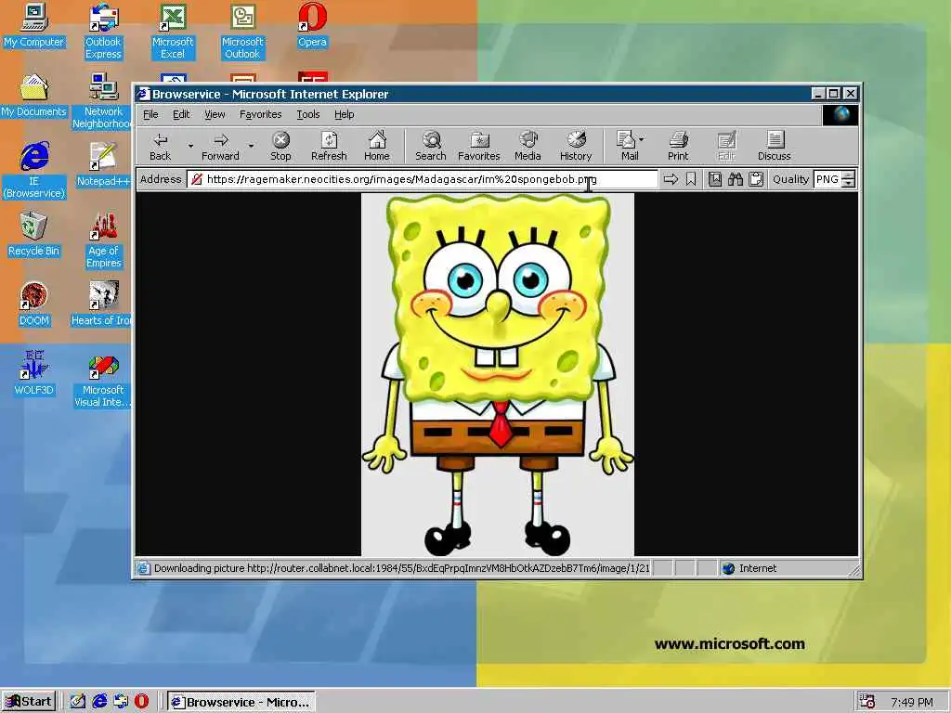The image size is (951, 713).
Task: Open the Search pane
Action: click(431, 147)
